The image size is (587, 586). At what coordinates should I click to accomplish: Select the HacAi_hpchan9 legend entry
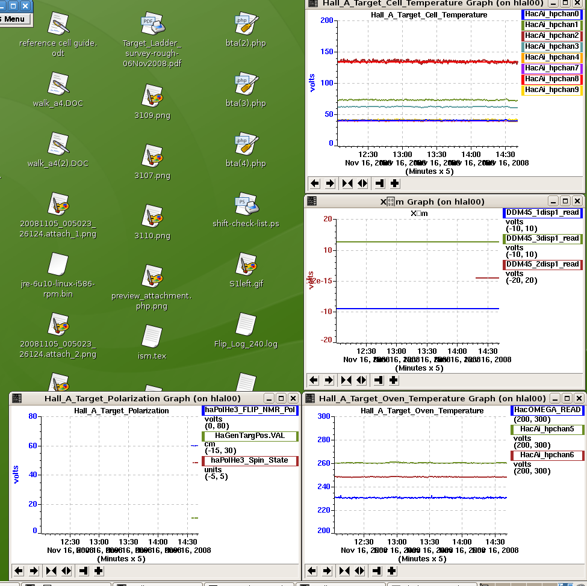pyautogui.click(x=552, y=90)
